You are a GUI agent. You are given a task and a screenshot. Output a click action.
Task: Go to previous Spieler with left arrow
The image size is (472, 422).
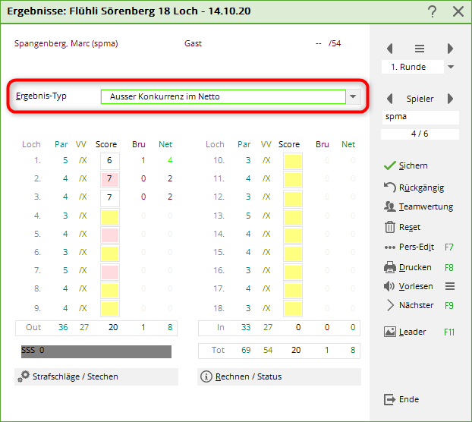[389, 99]
